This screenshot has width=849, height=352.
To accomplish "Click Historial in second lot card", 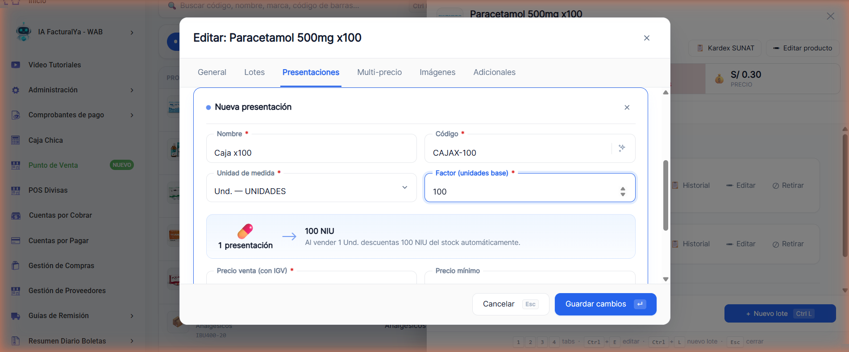I will point(691,244).
